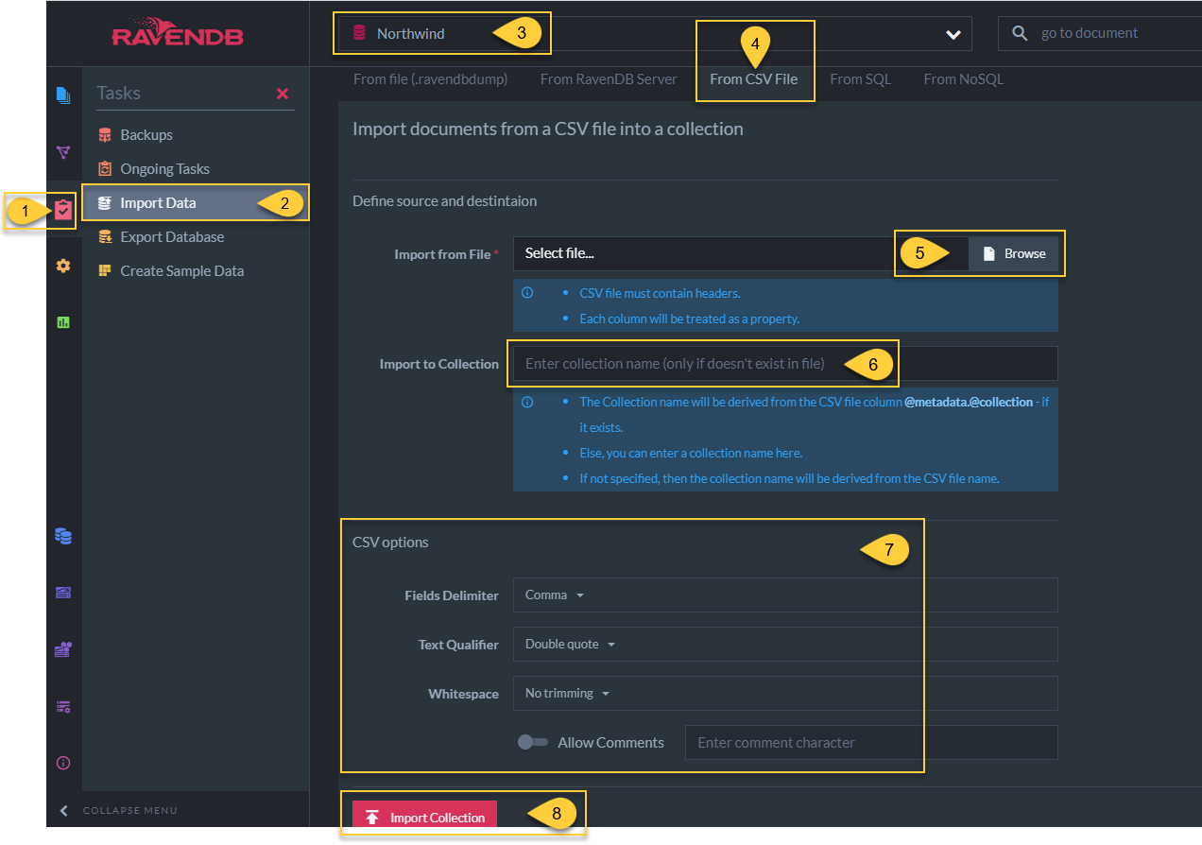Click the Northwind database icon

coord(359,33)
